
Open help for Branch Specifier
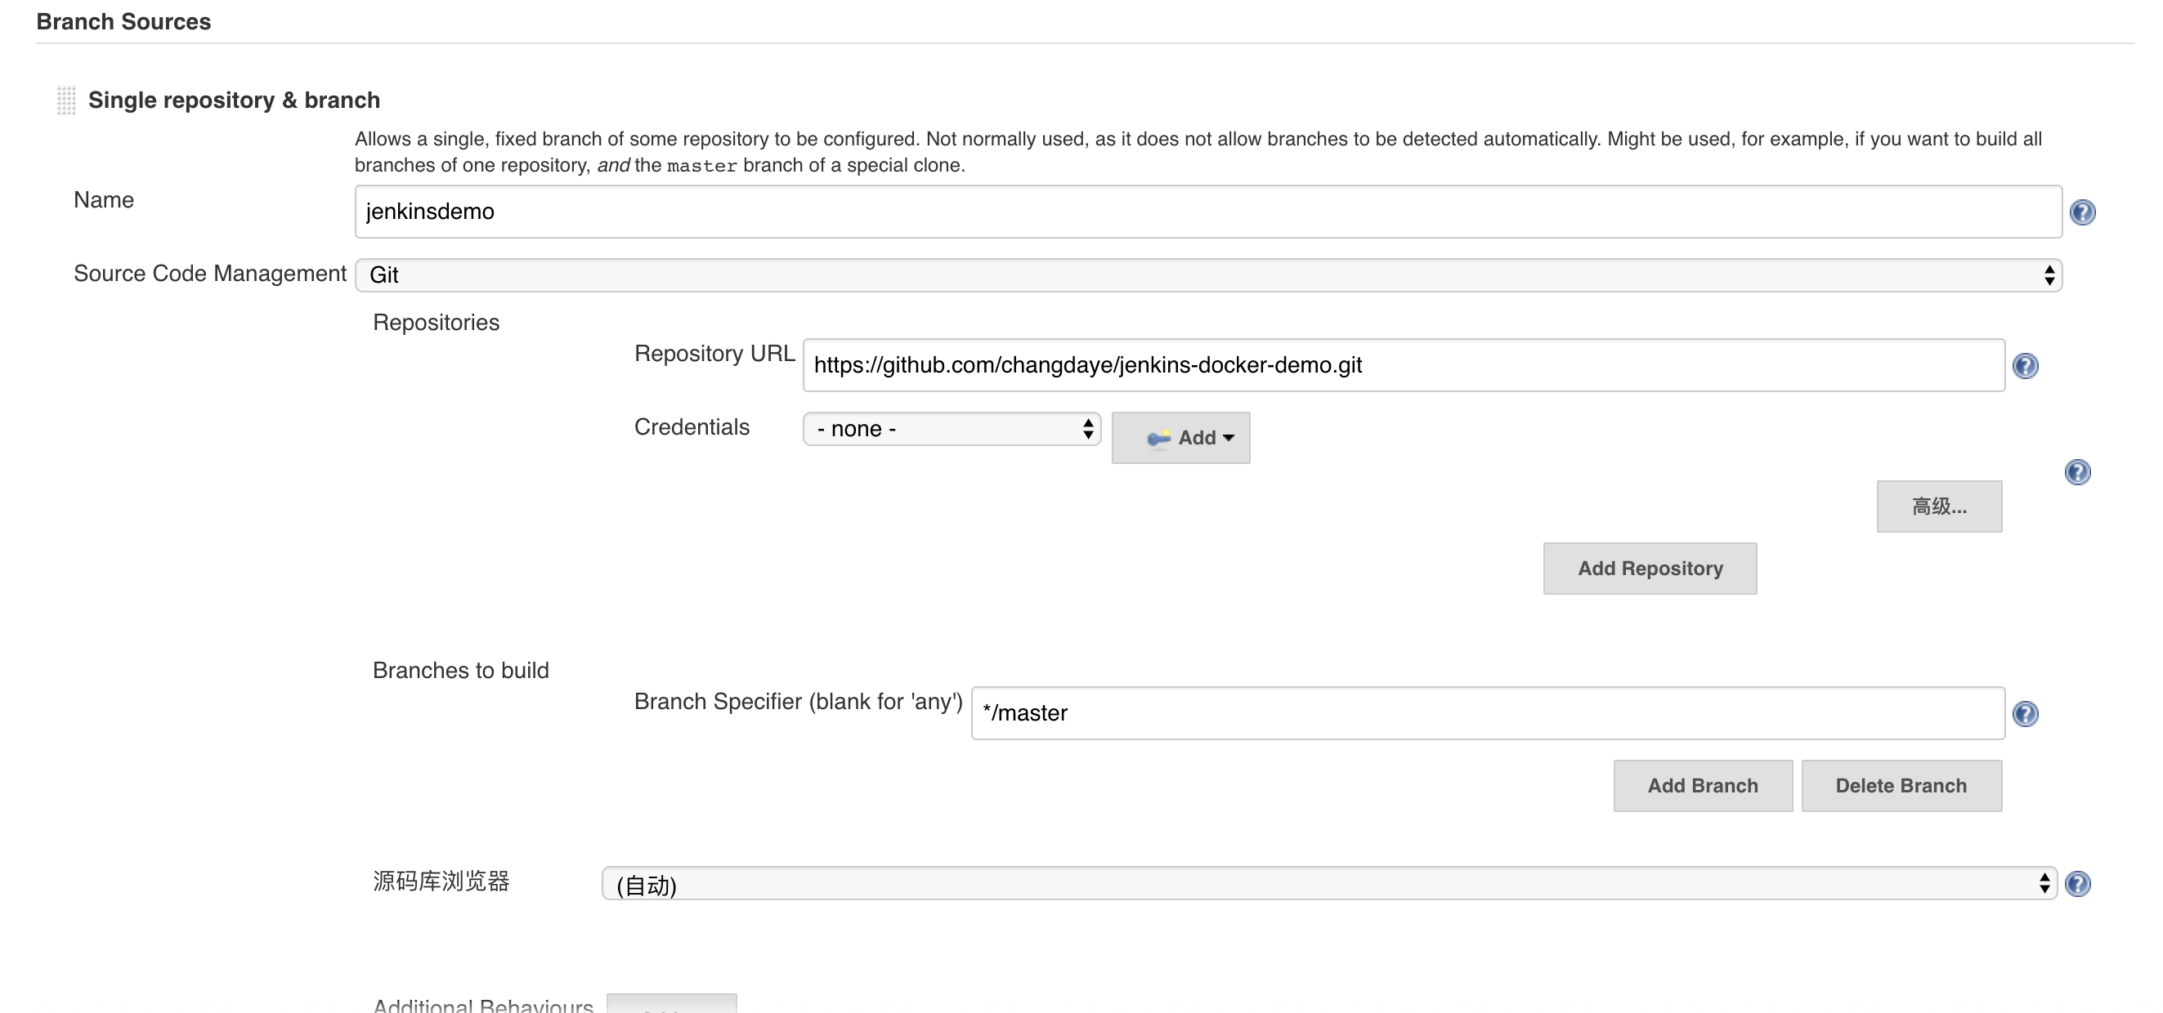[2026, 714]
